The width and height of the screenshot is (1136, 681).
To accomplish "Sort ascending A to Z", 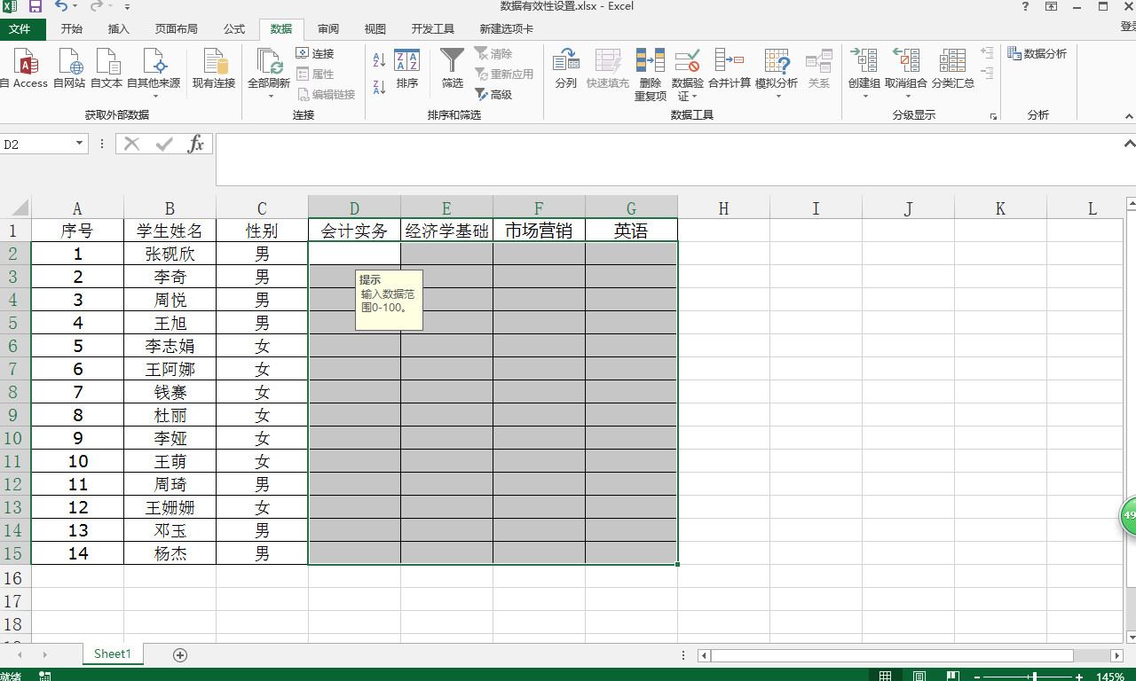I will (x=379, y=59).
